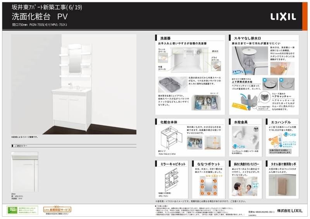This screenshot has height=219, width=310.
Task: Click the 排水口 label on the basin diagram
Action: coord(215,51)
